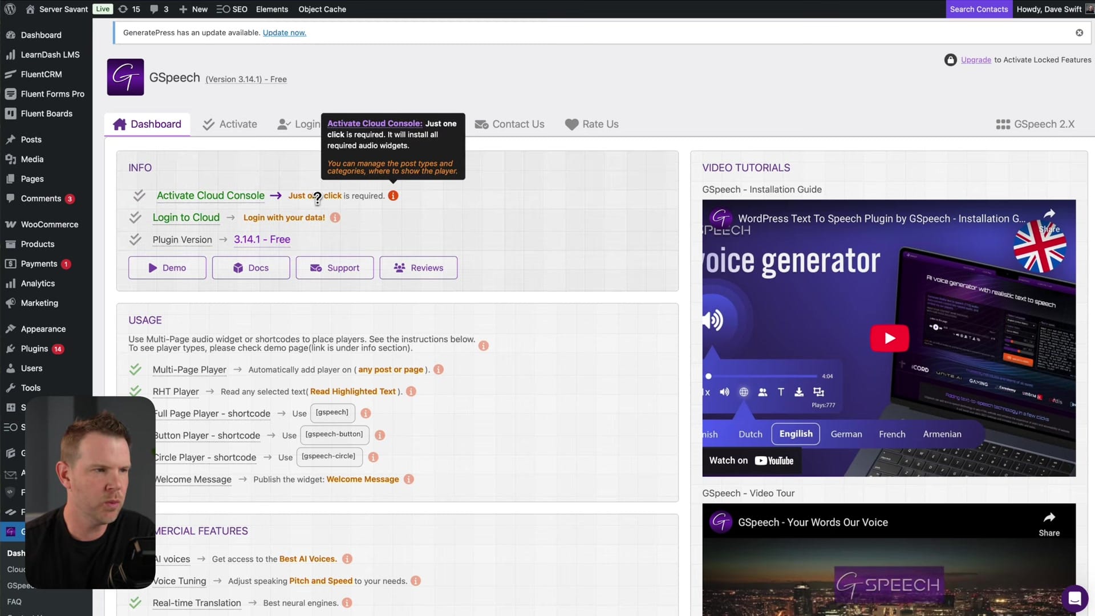The width and height of the screenshot is (1095, 616).
Task: Click the Reviews button
Action: pos(419,268)
